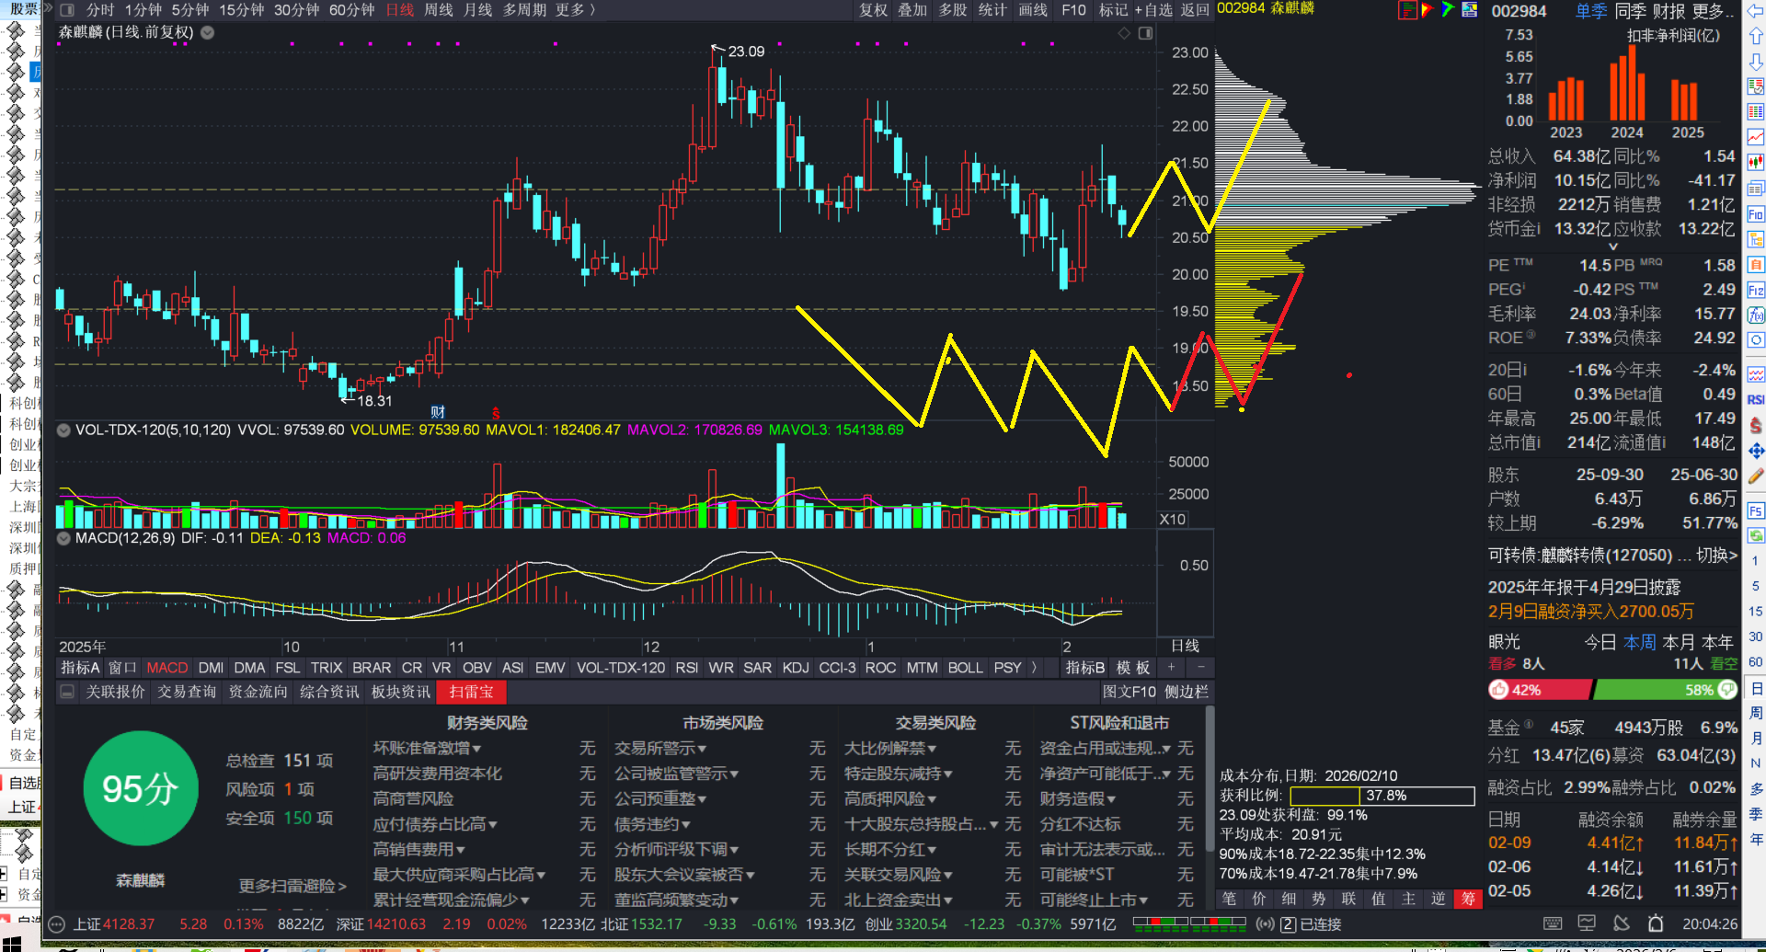Click the alarm bell icon in status bar
This screenshot has width=1766, height=952.
(1656, 923)
